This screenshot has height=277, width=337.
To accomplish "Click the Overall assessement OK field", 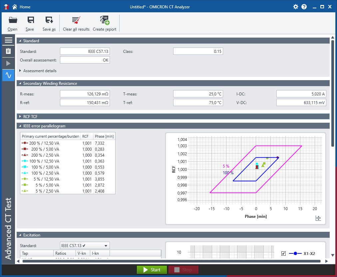I will click(x=85, y=60).
